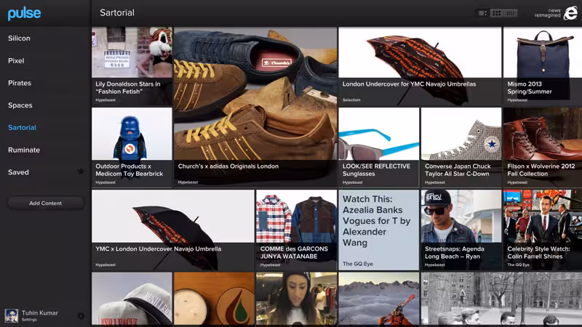Open settings gear next to Tuhin Kumar
582x327 pixels.
(81, 316)
